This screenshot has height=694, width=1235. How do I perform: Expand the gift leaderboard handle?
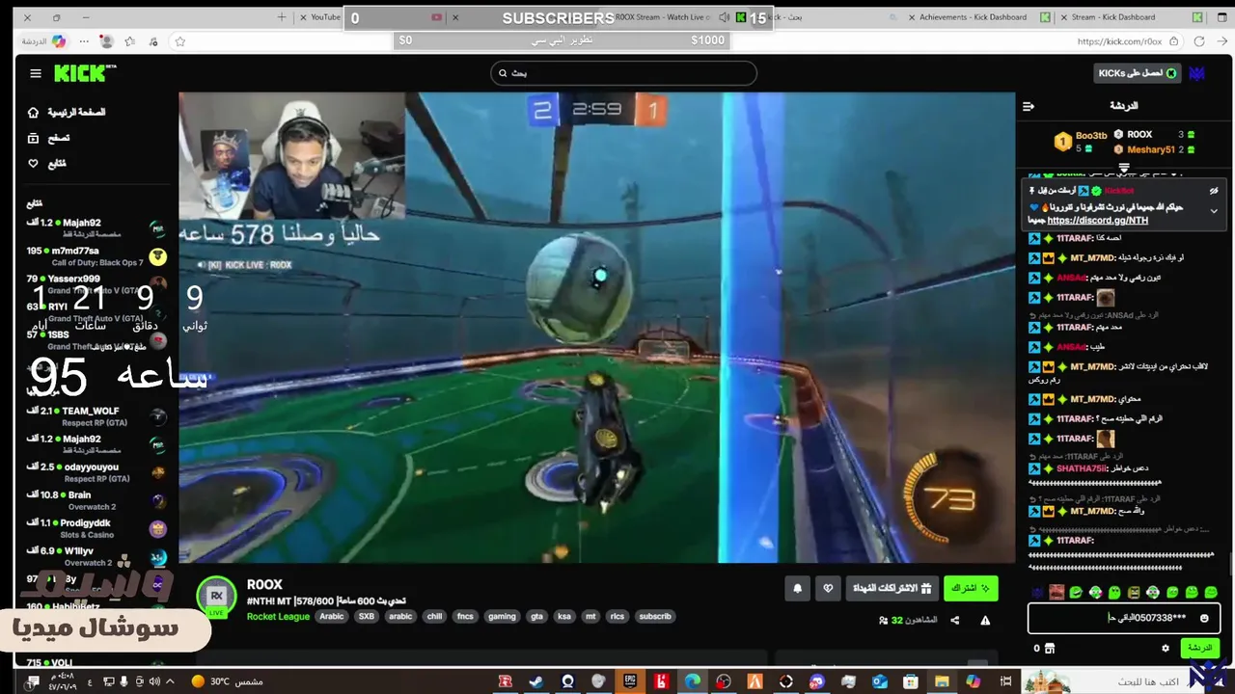pyautogui.click(x=1124, y=168)
